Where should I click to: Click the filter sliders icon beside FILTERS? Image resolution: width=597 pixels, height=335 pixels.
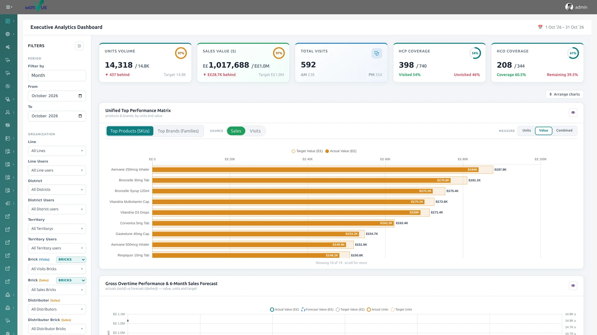pos(79,46)
